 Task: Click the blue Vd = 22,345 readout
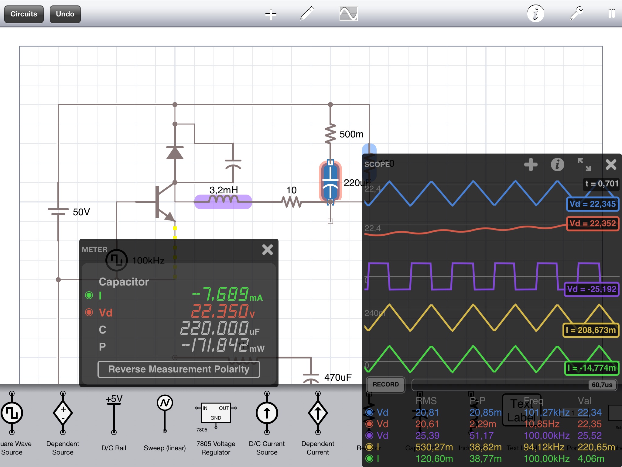pyautogui.click(x=593, y=204)
